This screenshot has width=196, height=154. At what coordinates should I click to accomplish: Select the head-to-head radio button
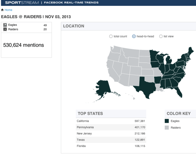click(134, 36)
